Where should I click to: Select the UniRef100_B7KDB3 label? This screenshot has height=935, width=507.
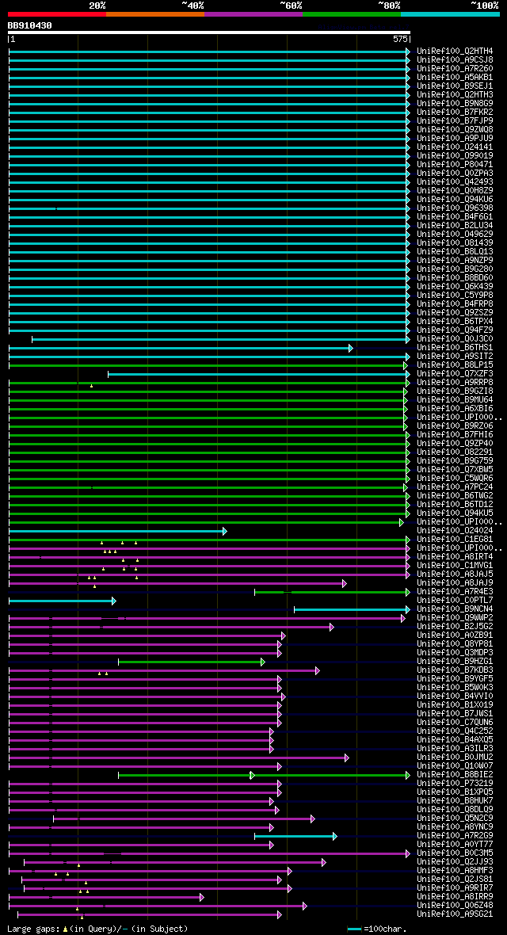click(x=455, y=670)
